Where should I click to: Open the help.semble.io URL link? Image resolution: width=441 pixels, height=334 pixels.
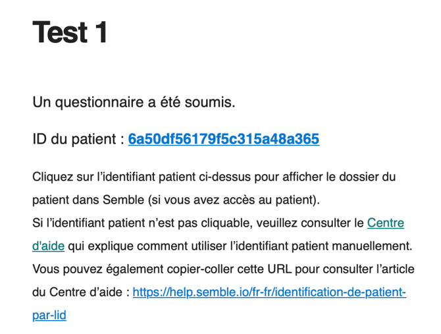click(269, 292)
